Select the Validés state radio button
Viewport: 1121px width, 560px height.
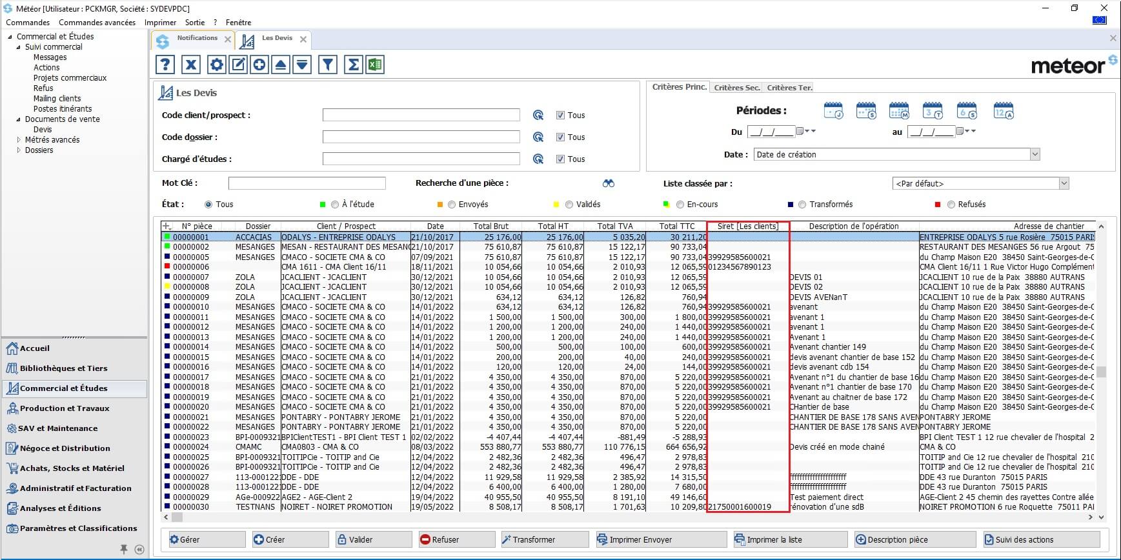(569, 205)
